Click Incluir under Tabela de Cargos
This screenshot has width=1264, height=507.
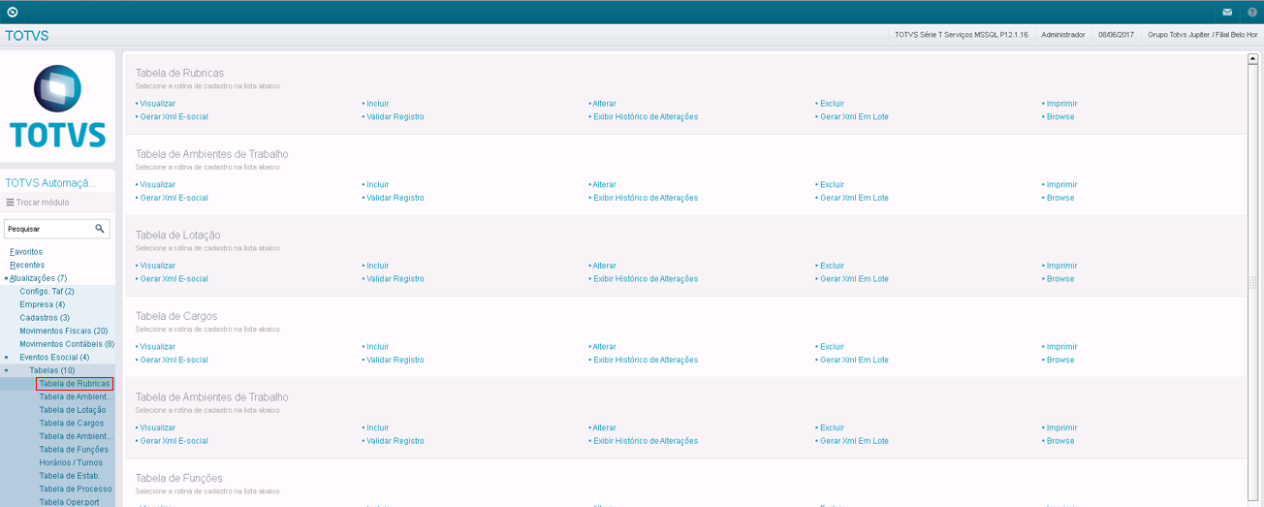pos(377,347)
